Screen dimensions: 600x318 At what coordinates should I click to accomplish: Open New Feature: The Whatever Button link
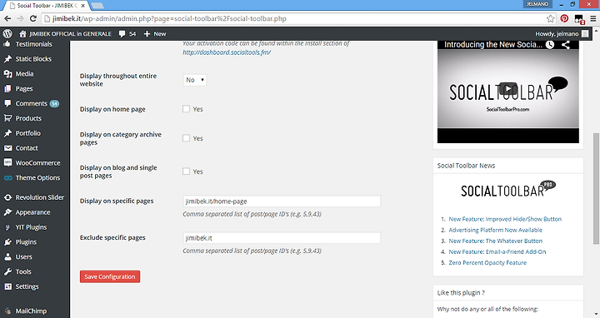[495, 241]
